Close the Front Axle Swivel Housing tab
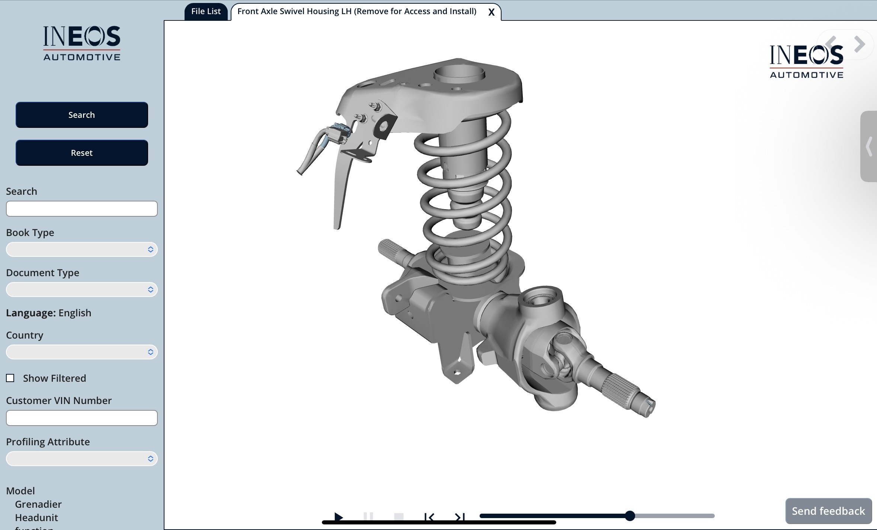 point(492,12)
